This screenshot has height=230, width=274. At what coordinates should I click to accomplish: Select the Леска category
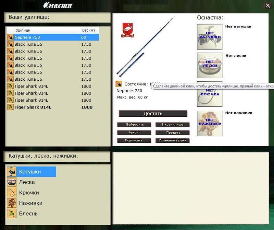coord(27,182)
